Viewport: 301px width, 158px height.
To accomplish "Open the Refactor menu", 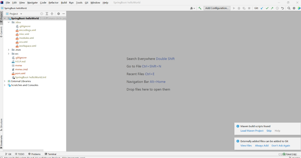I will pos(53,2).
